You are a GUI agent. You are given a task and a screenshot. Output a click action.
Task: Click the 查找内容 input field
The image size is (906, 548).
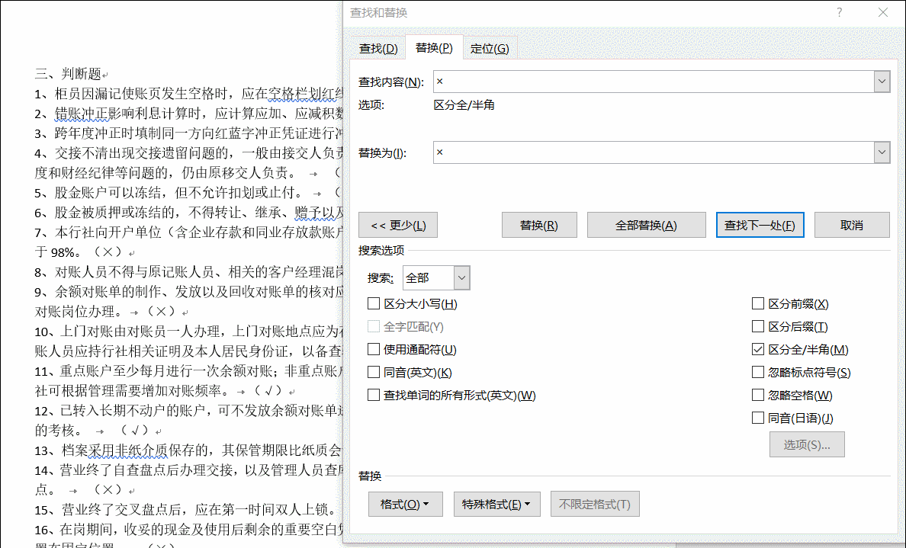pyautogui.click(x=654, y=82)
